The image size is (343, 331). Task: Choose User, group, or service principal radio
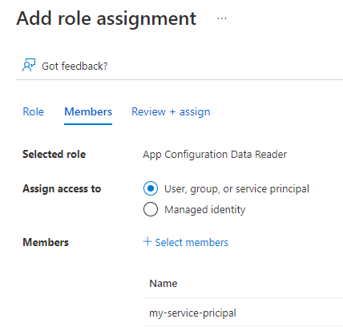[x=151, y=188]
